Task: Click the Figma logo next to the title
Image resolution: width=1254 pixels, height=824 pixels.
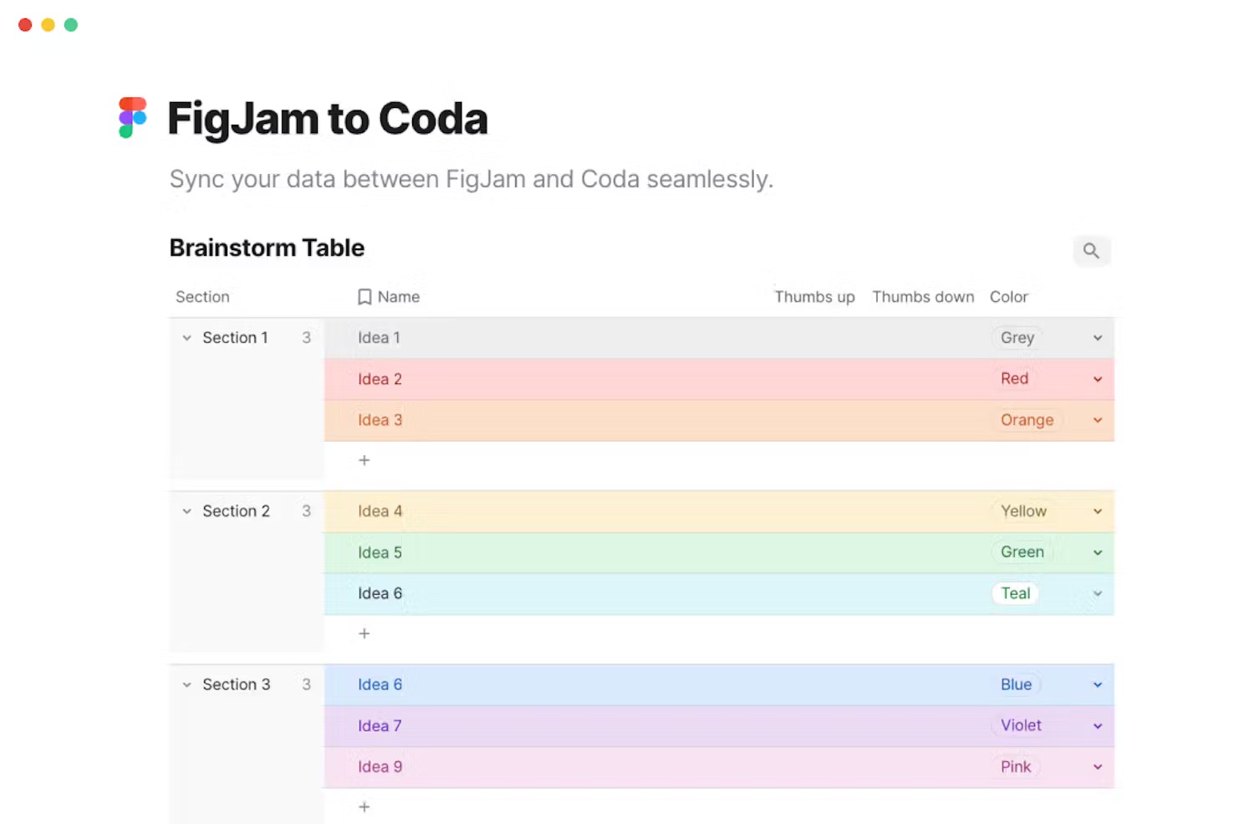Action: [131, 117]
